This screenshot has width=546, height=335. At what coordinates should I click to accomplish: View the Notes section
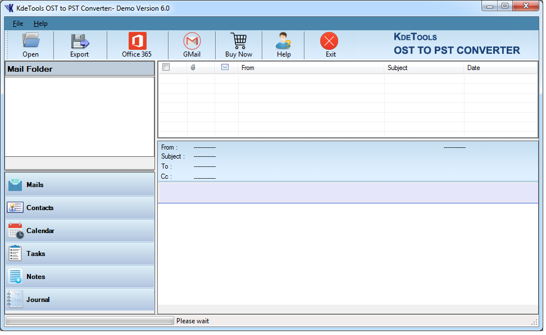pyautogui.click(x=80, y=277)
